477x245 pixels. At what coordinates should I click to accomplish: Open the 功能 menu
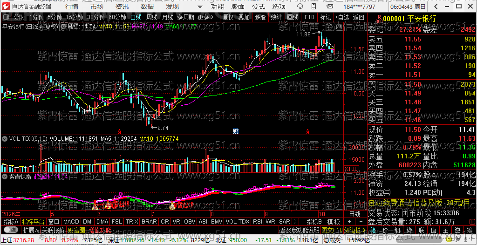point(218,7)
